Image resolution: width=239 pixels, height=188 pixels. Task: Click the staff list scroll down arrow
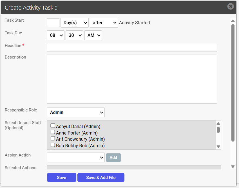tap(218, 147)
